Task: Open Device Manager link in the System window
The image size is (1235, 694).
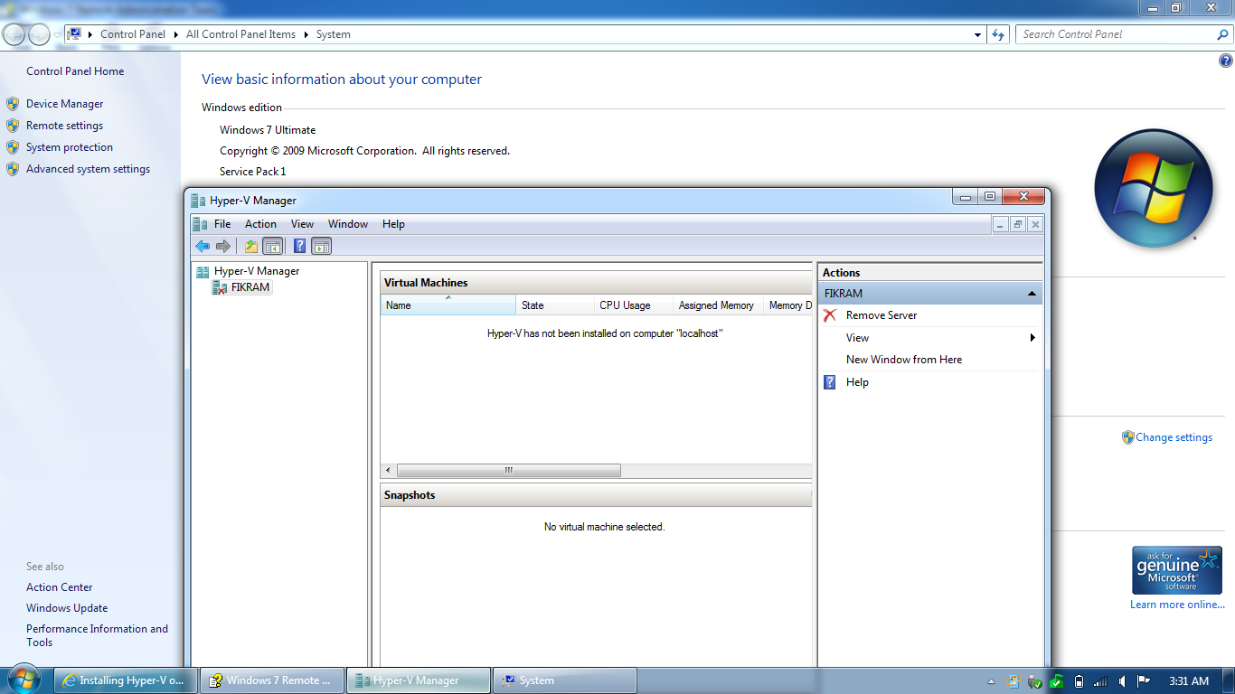Action: coord(65,104)
